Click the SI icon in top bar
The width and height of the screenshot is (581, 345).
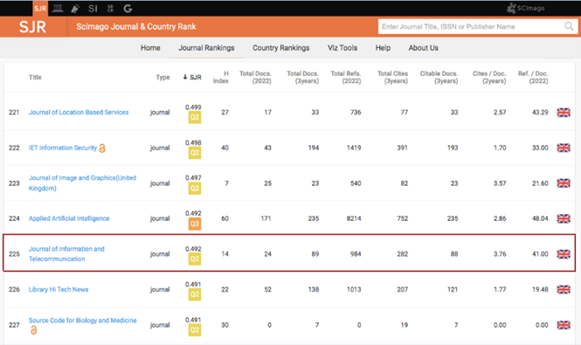93,9
